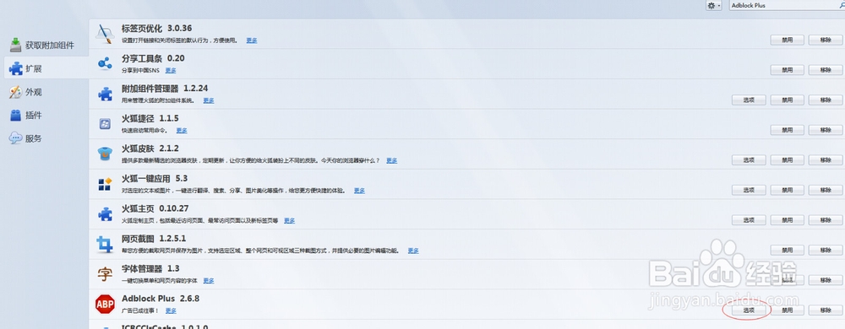This screenshot has width=845, height=329.
Task: Disable the 网页截图 extension
Action: pos(788,251)
